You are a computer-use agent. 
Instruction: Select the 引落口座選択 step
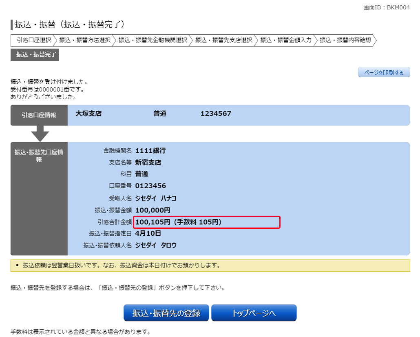33,40
